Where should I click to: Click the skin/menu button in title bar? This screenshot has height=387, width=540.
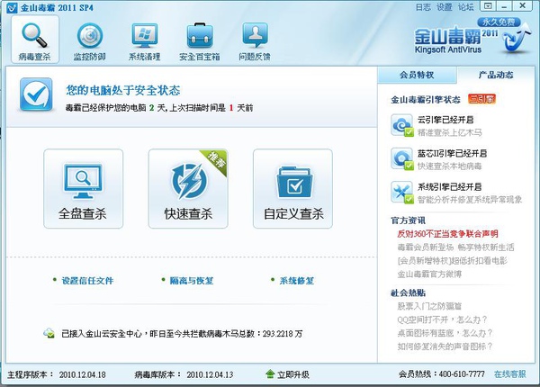488,6
